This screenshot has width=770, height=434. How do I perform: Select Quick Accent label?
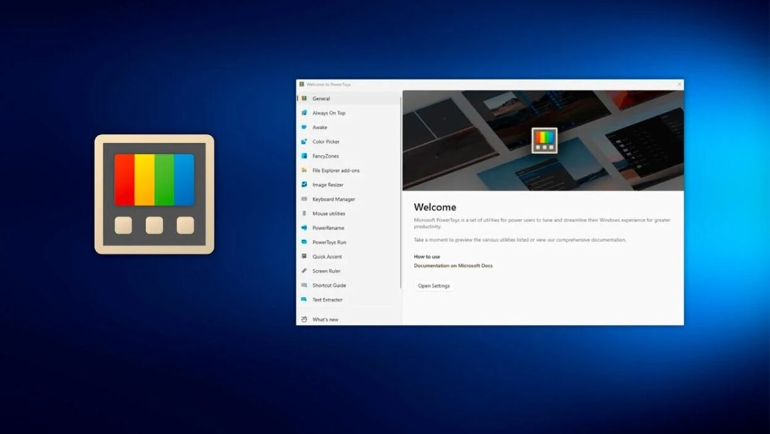[x=327, y=256]
